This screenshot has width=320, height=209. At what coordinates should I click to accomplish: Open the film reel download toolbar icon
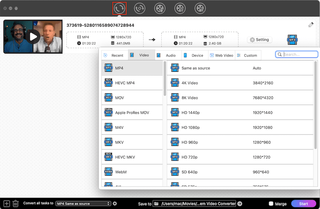(160, 8)
